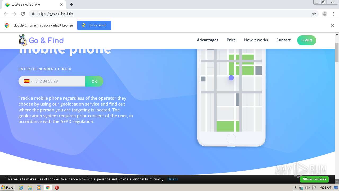
Task: Click the network tray icon
Action: [301, 188]
